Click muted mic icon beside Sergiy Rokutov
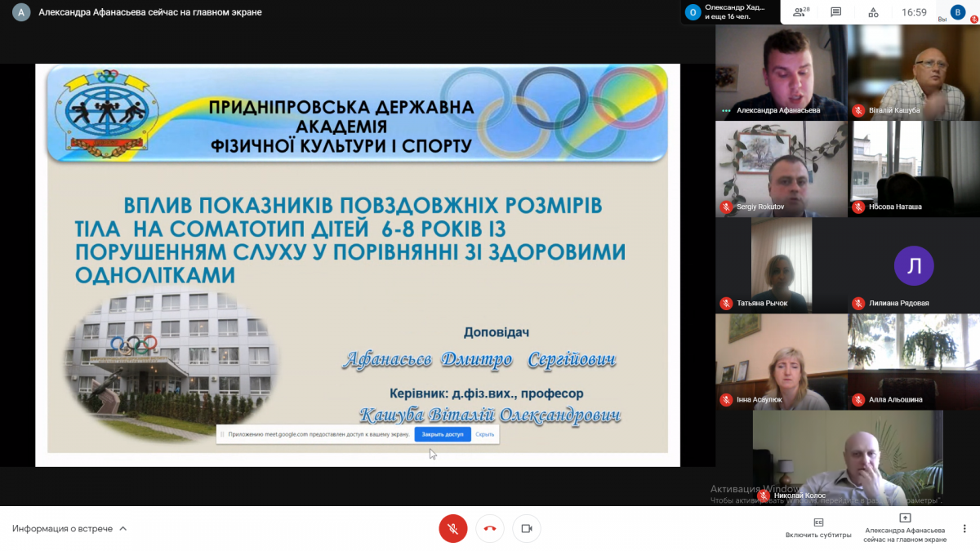This screenshot has width=980, height=551. [x=726, y=207]
